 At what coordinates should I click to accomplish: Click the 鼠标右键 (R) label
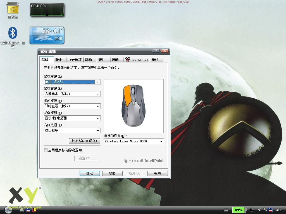[53, 89]
